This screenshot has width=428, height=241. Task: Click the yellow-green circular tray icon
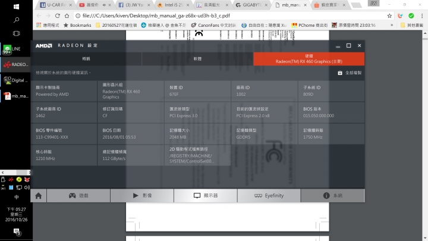click(19, 180)
